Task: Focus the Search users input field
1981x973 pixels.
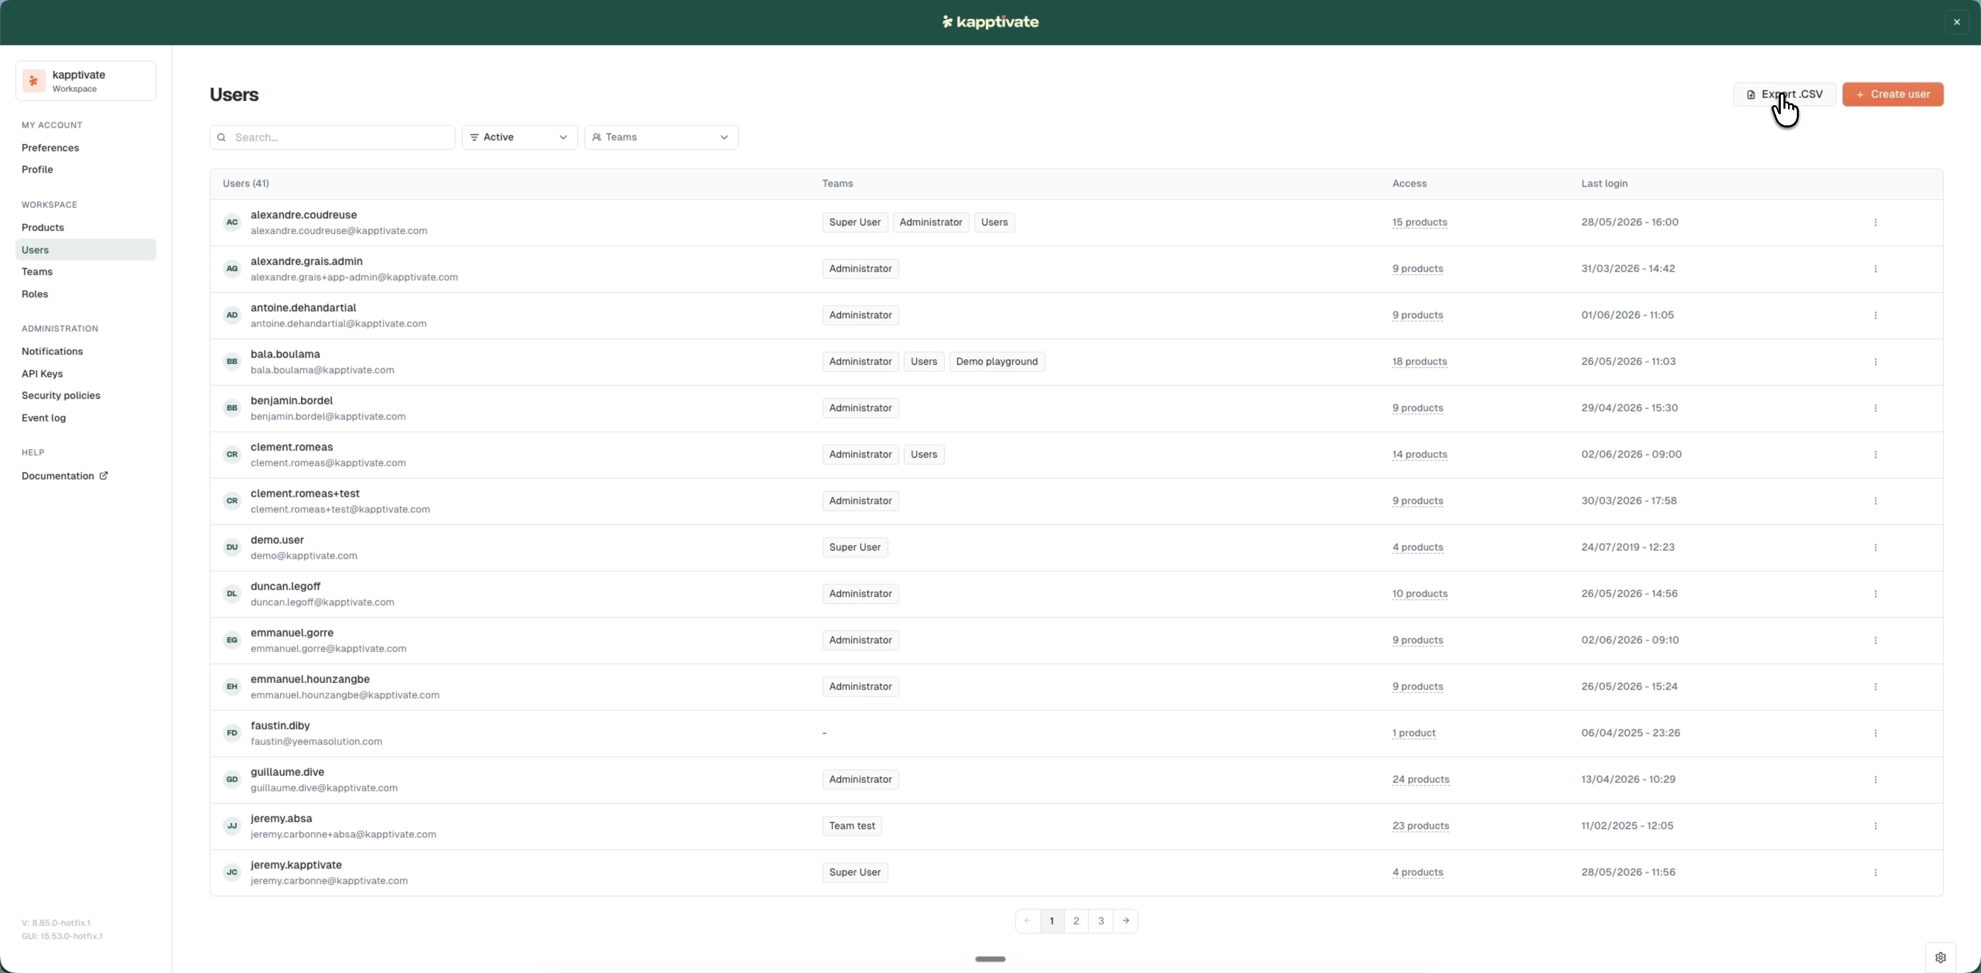Action: tap(332, 137)
